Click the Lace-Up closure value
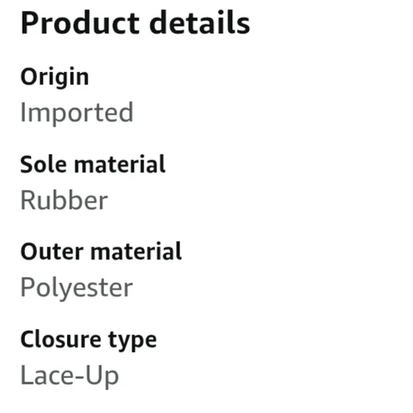 pyautogui.click(x=70, y=375)
